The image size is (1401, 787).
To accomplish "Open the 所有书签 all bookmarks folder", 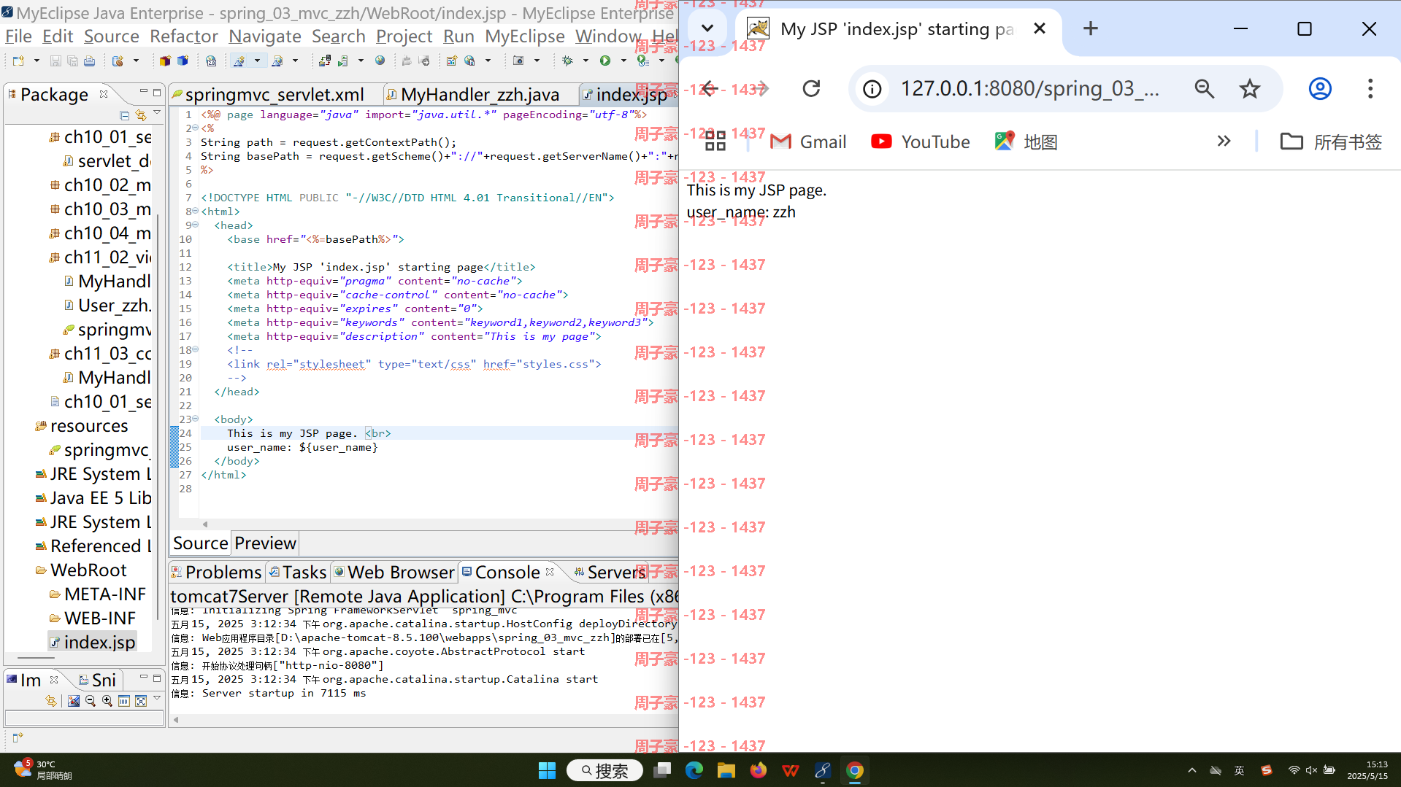I will pos(1331,141).
